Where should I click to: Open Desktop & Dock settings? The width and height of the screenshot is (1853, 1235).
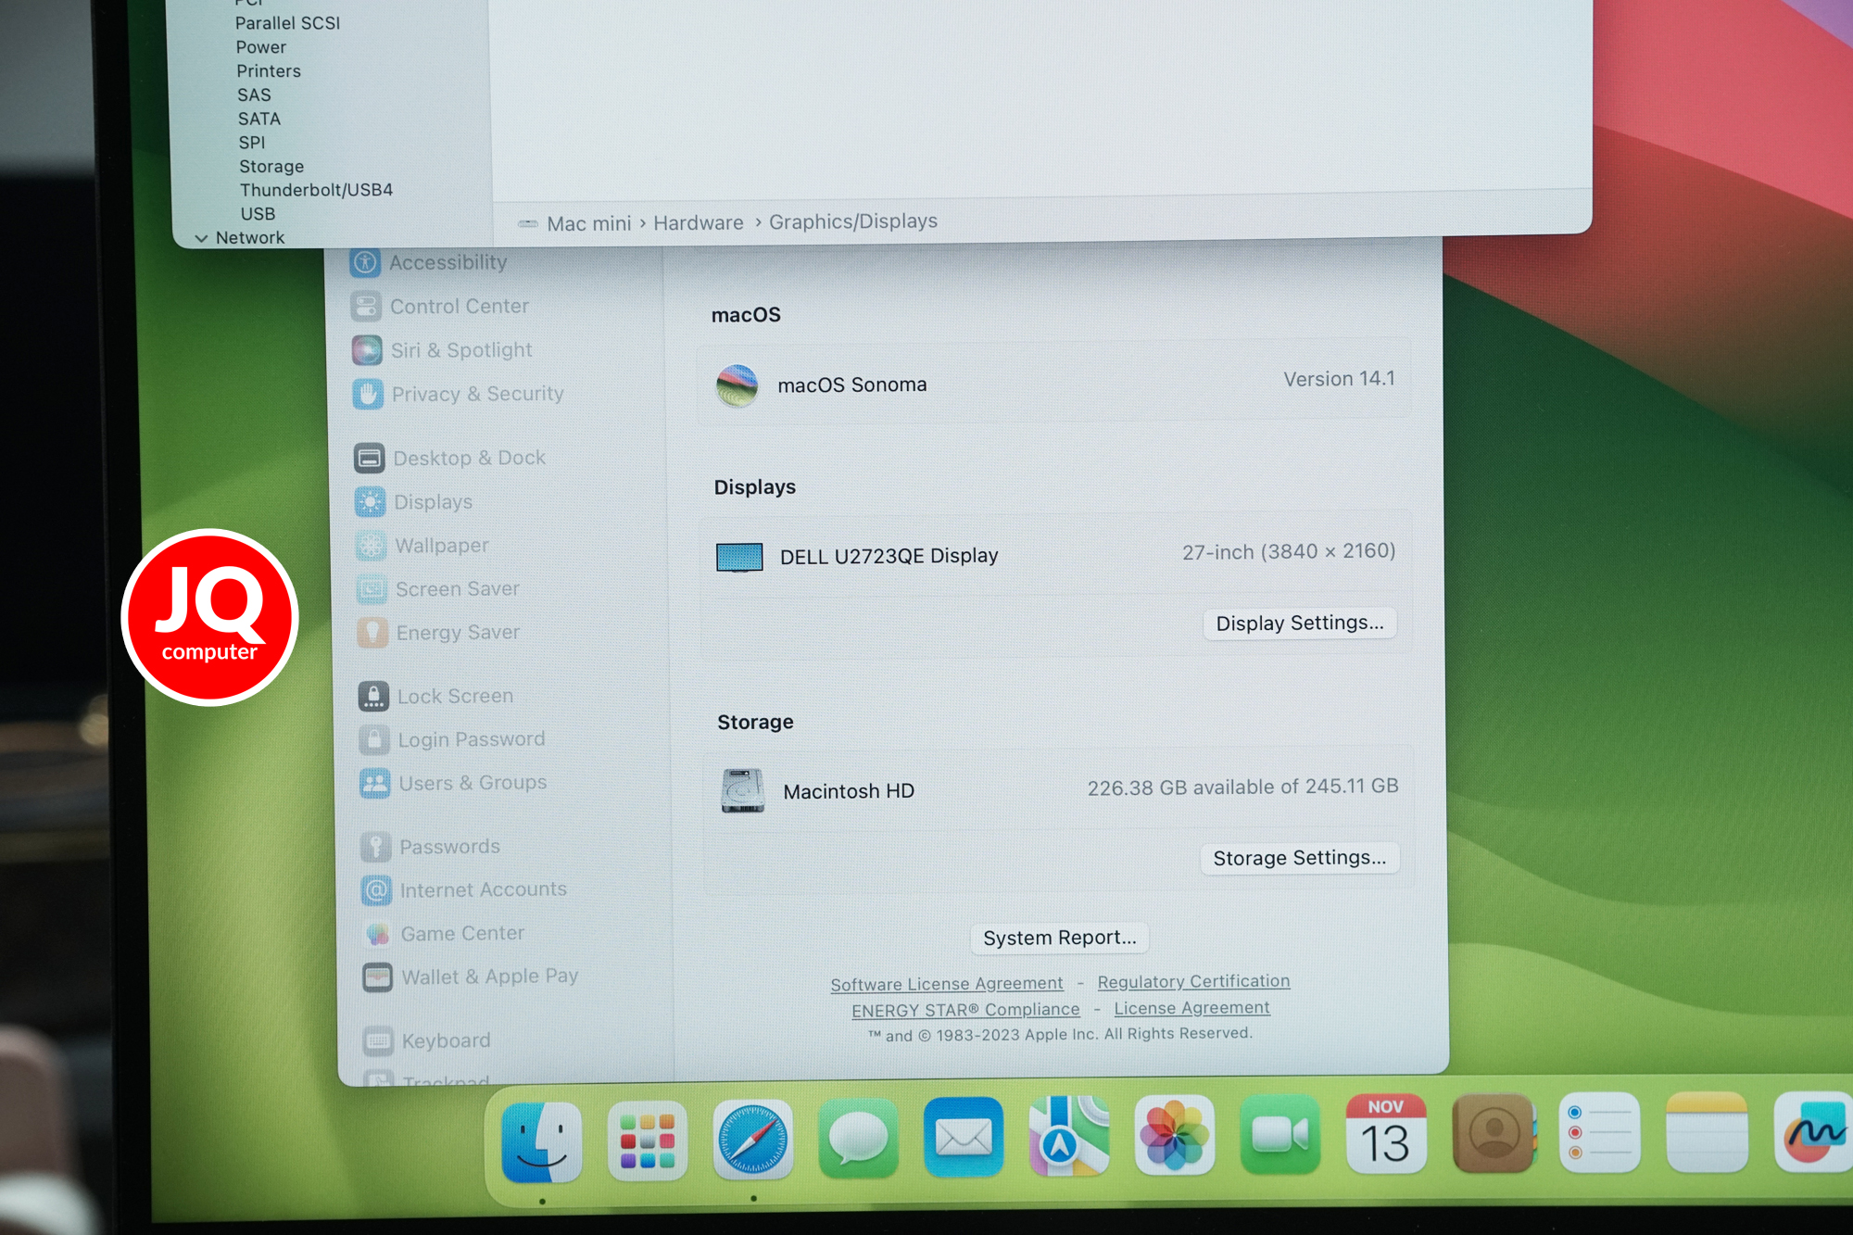click(450, 458)
